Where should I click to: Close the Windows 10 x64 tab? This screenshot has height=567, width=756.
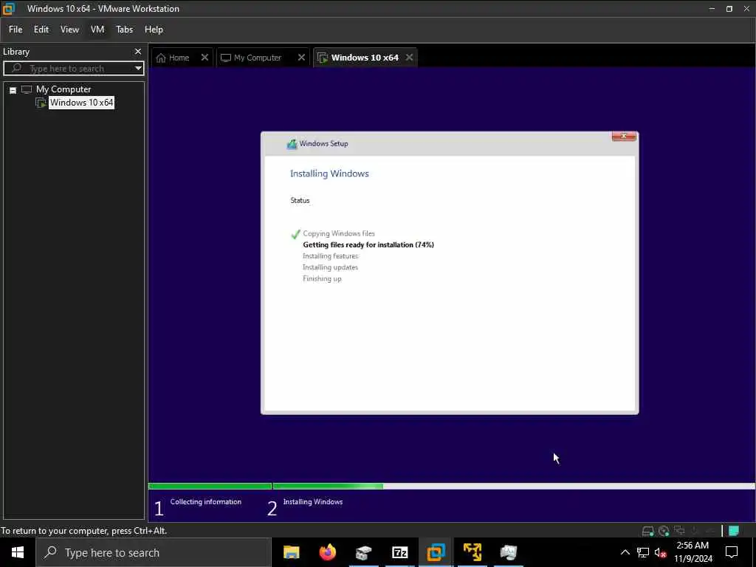(409, 58)
